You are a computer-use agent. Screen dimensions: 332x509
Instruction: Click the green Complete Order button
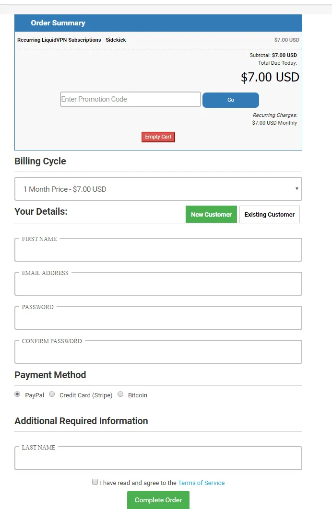tap(158, 500)
